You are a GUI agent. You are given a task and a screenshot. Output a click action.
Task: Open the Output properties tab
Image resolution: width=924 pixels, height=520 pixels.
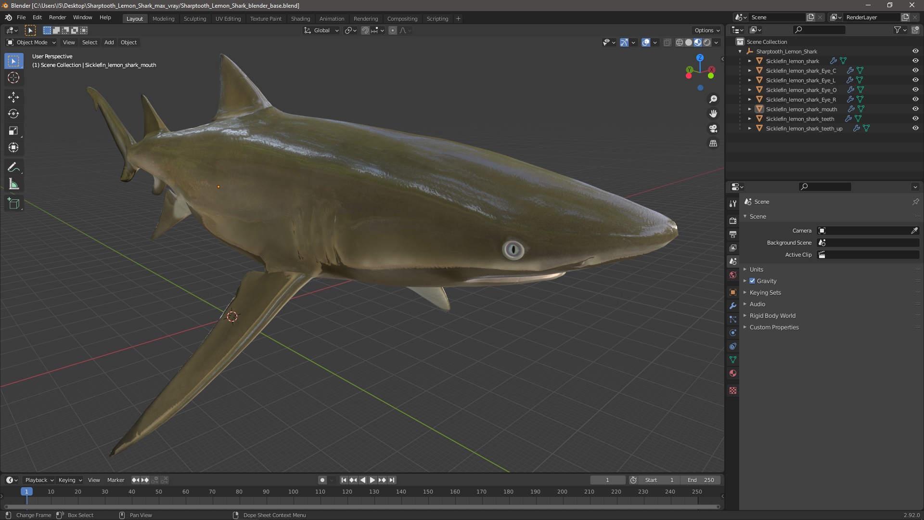[733, 234]
